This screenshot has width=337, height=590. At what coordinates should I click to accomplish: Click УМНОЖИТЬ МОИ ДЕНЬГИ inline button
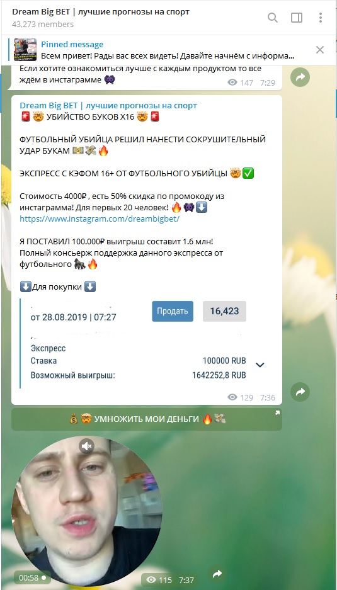tap(147, 419)
